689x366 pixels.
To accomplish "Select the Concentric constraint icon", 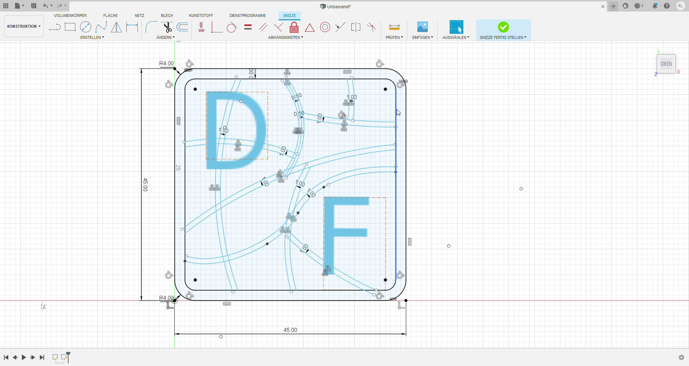I will (x=325, y=27).
